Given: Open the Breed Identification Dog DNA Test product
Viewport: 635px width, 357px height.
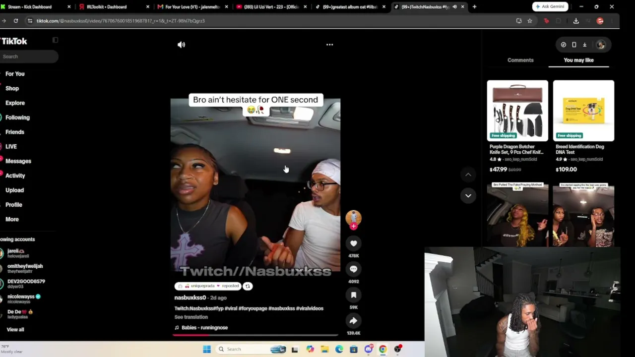Looking at the screenshot, I should (x=583, y=126).
